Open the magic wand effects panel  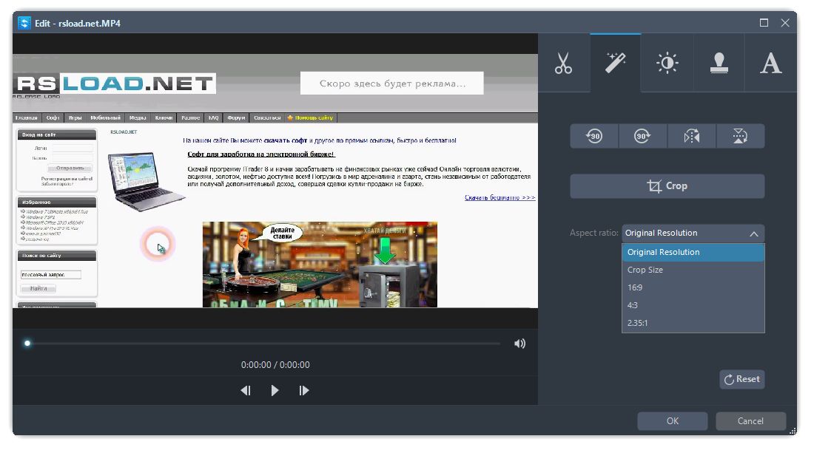click(x=614, y=63)
